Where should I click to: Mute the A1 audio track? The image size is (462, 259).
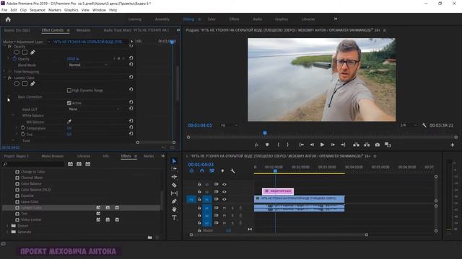pos(225,208)
